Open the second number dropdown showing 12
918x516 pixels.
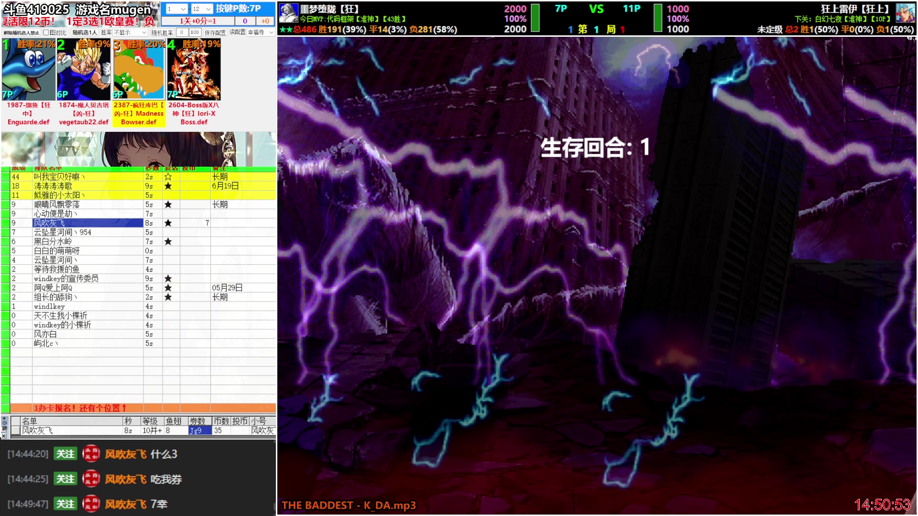click(202, 9)
